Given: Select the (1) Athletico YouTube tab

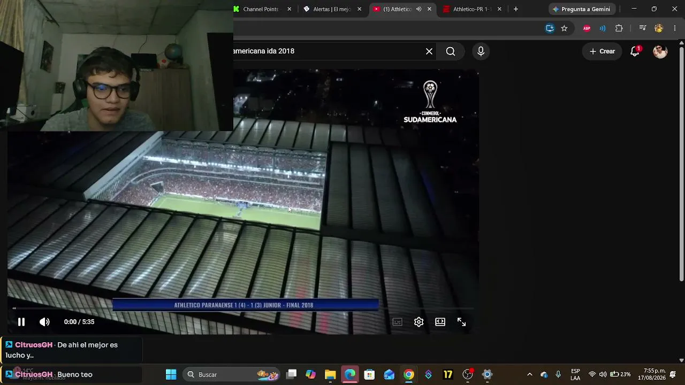Looking at the screenshot, I should tap(397, 9).
